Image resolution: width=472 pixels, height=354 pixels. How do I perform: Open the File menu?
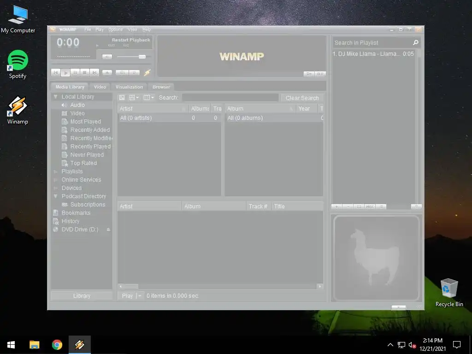[x=88, y=29]
